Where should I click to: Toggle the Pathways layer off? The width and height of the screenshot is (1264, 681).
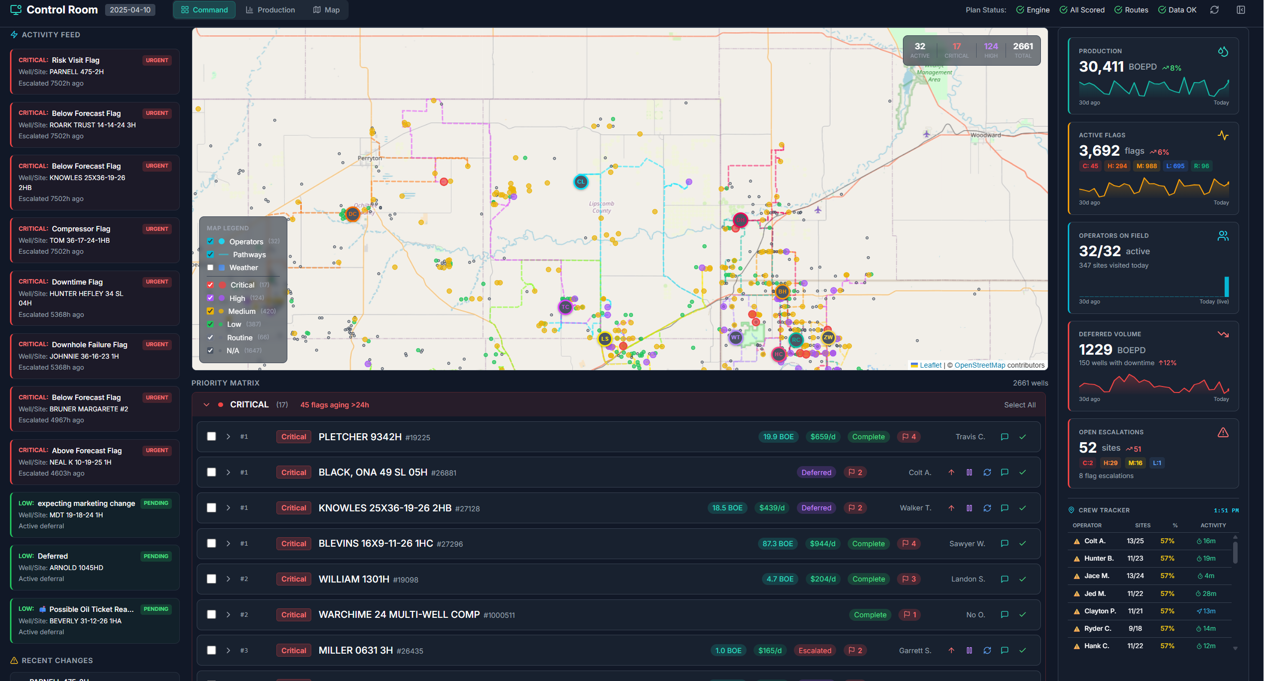(210, 254)
